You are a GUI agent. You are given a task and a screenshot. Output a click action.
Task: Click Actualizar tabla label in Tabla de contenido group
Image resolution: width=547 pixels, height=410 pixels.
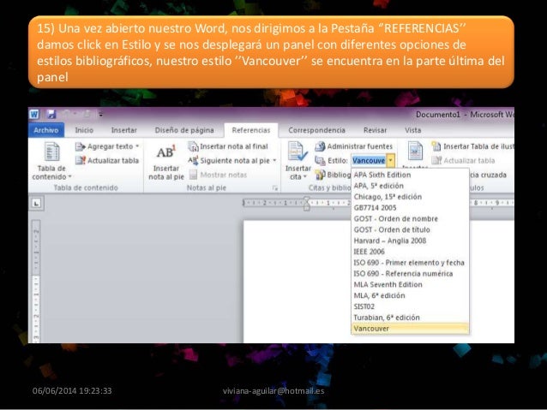point(113,161)
